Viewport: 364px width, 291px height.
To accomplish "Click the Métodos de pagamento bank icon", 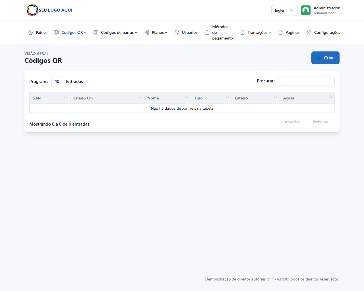I will [207, 33].
